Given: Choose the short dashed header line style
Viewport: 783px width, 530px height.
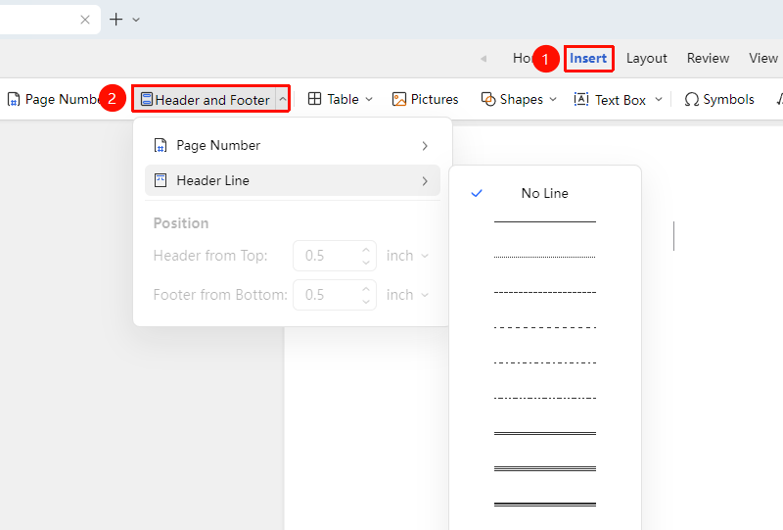Looking at the screenshot, I should 545,292.
